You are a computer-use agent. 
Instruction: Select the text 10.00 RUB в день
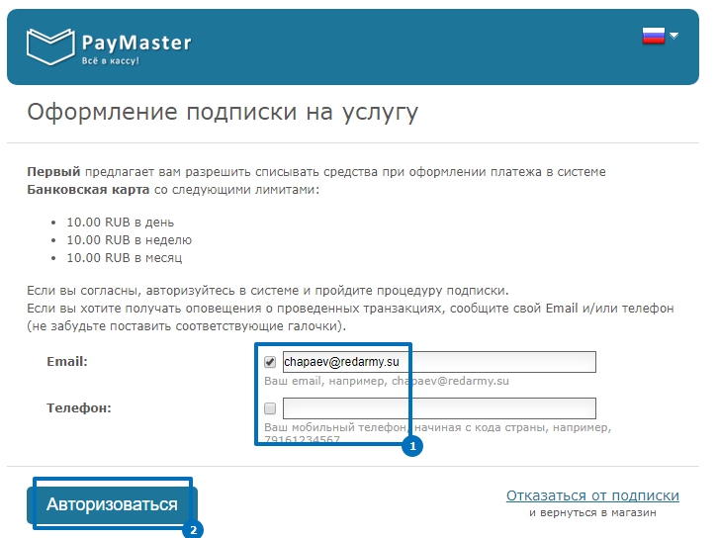(x=121, y=223)
